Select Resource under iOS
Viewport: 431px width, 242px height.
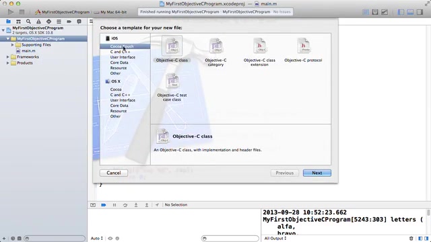119,68
